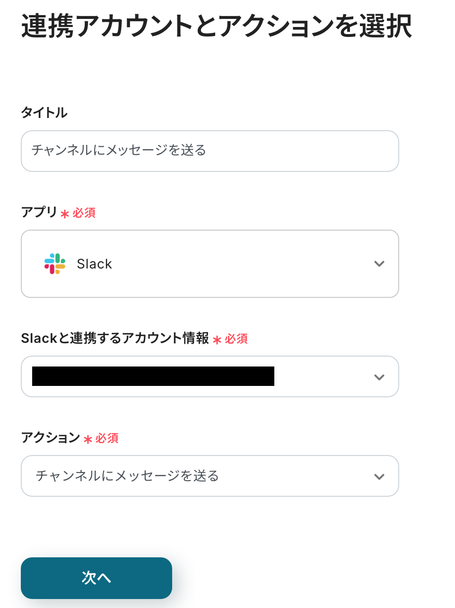The height and width of the screenshot is (608, 455).
Task: Open the account info dropdown chevron
Action: [379, 377]
